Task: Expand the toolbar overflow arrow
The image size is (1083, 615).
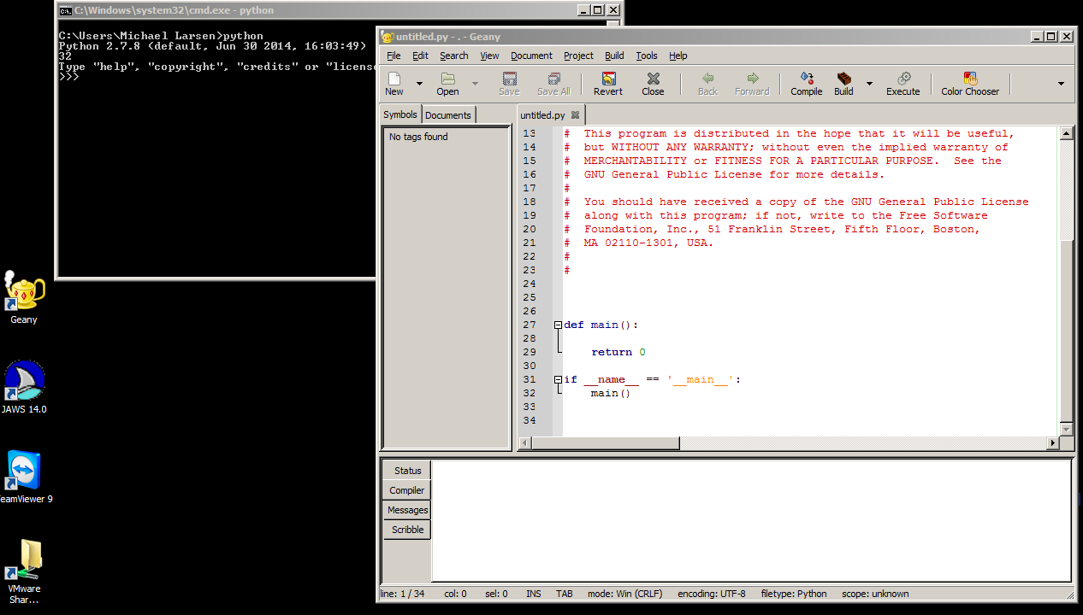Action: [x=1061, y=84]
